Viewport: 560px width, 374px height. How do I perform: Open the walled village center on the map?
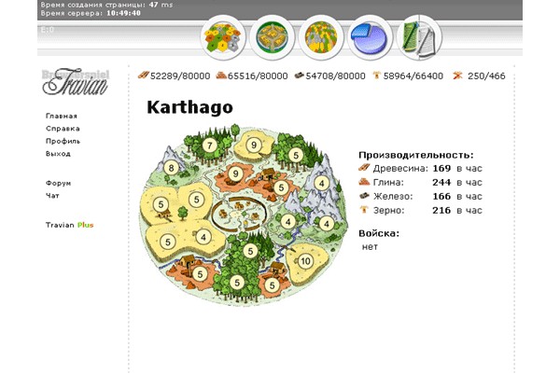pyautogui.click(x=239, y=215)
